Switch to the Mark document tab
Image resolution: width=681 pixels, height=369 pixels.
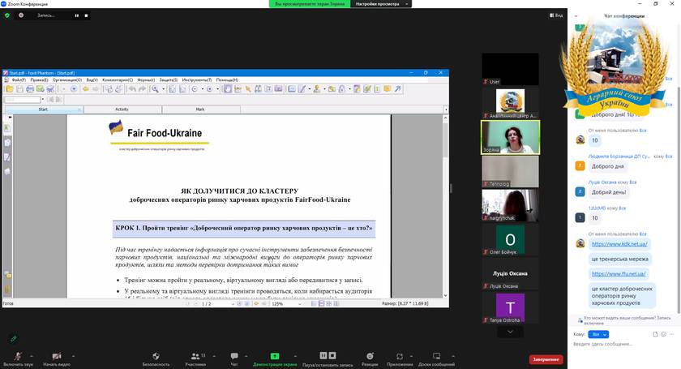[x=200, y=109]
